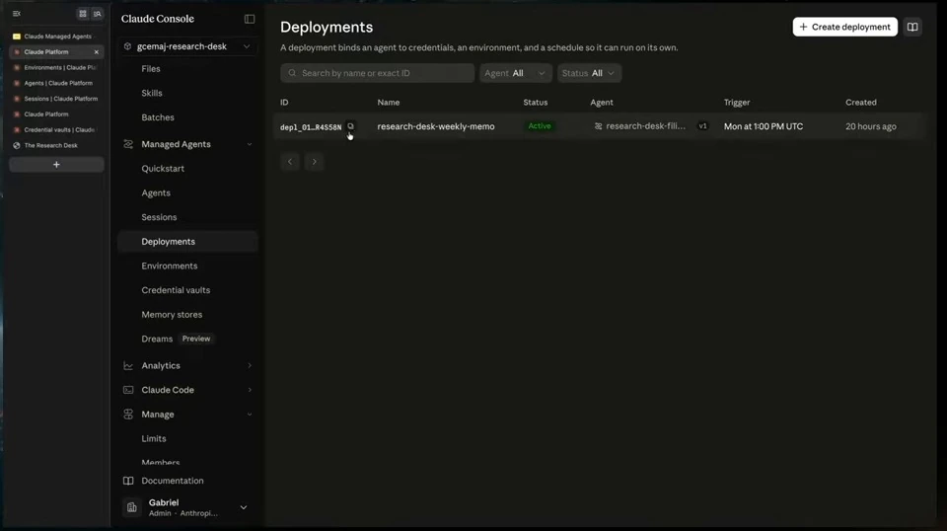Toggle the Claude Console sidebar panel icon
Viewport: 947px width, 531px height.
(250, 19)
